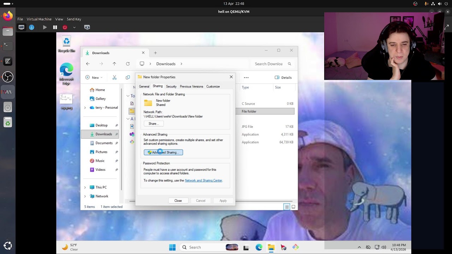
Task: Expand the terry - Personal OneDrive node
Action: [85, 108]
